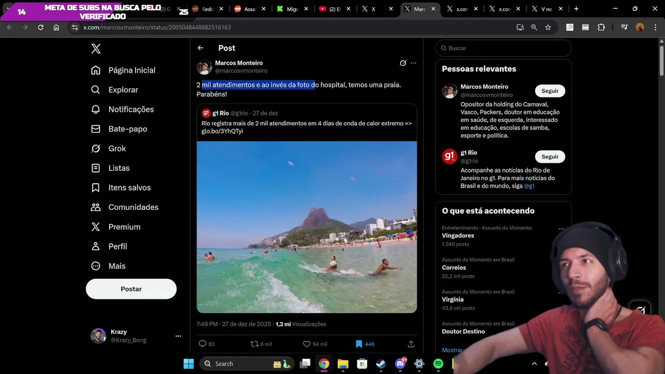Open Página Inicial in the sidebar
The image size is (665, 374).
123,70
